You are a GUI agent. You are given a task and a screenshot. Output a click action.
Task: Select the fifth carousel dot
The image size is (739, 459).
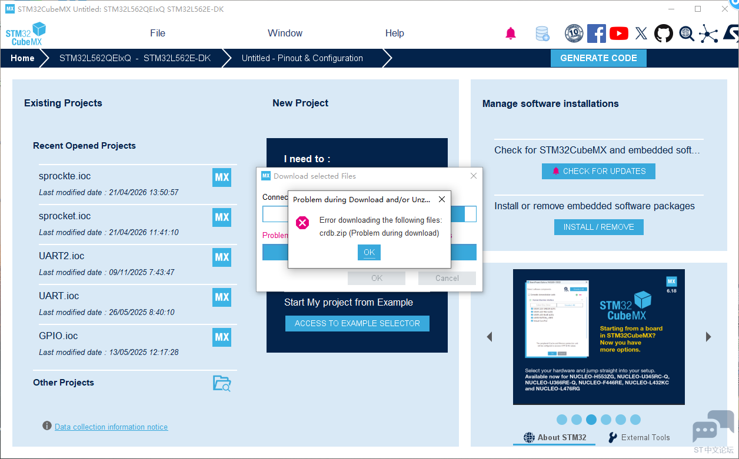tap(621, 420)
